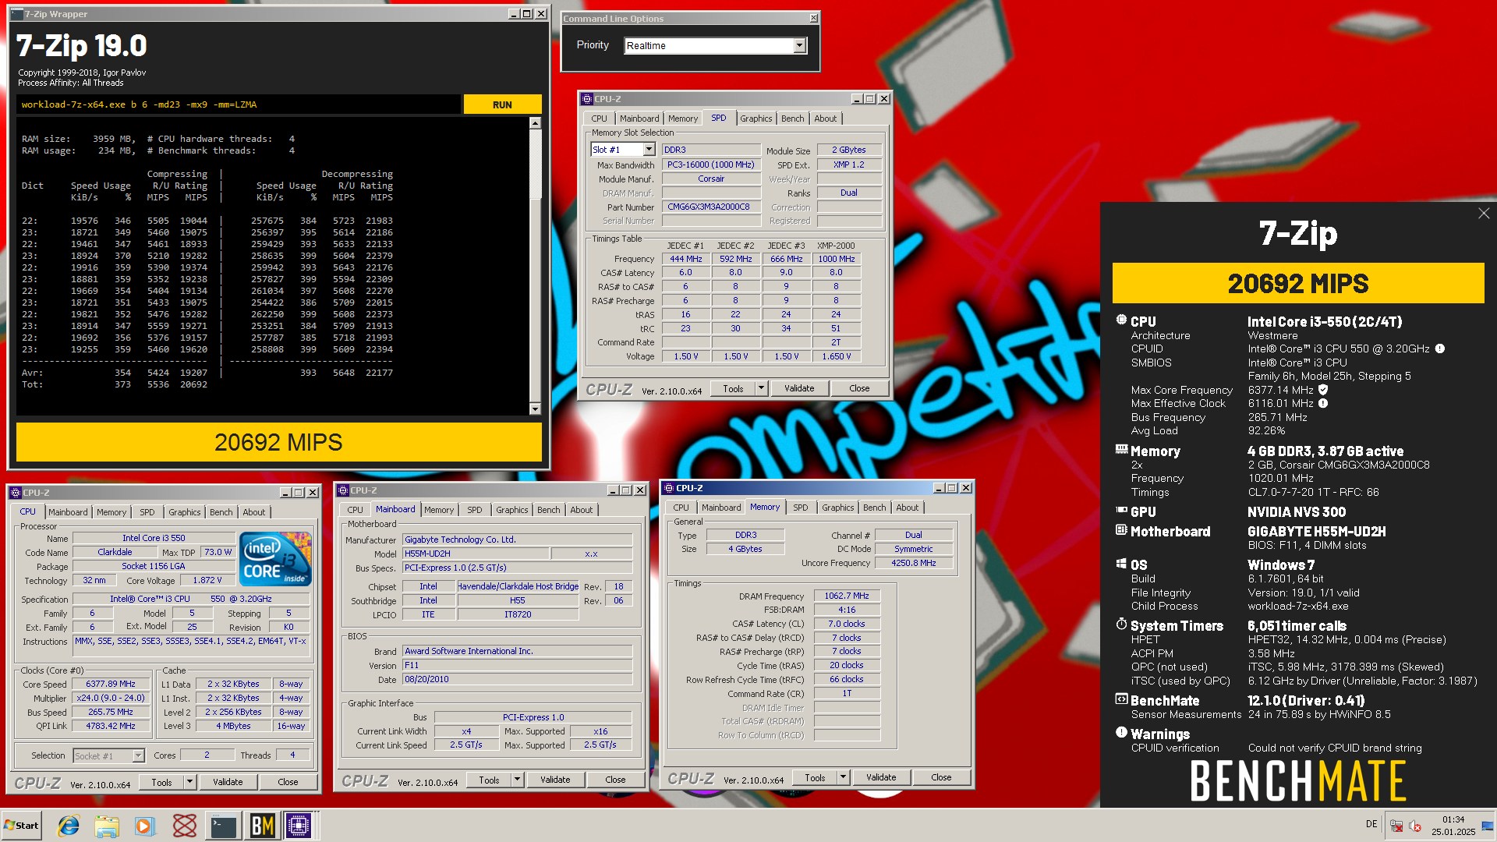
Task: Open About tab in the CPU-Z CPU window
Action: (254, 512)
